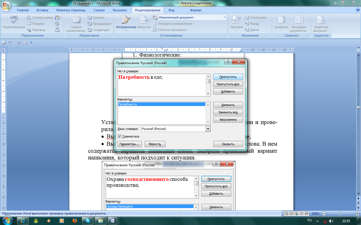Click Закрыть button in dialog
This screenshot has width=361, height=225.
[x=228, y=144]
